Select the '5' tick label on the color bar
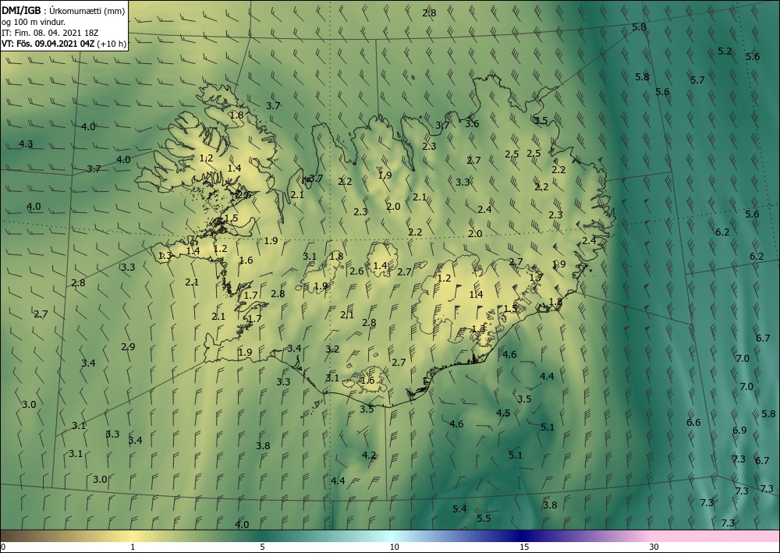Image resolution: width=780 pixels, height=553 pixels. [x=262, y=548]
